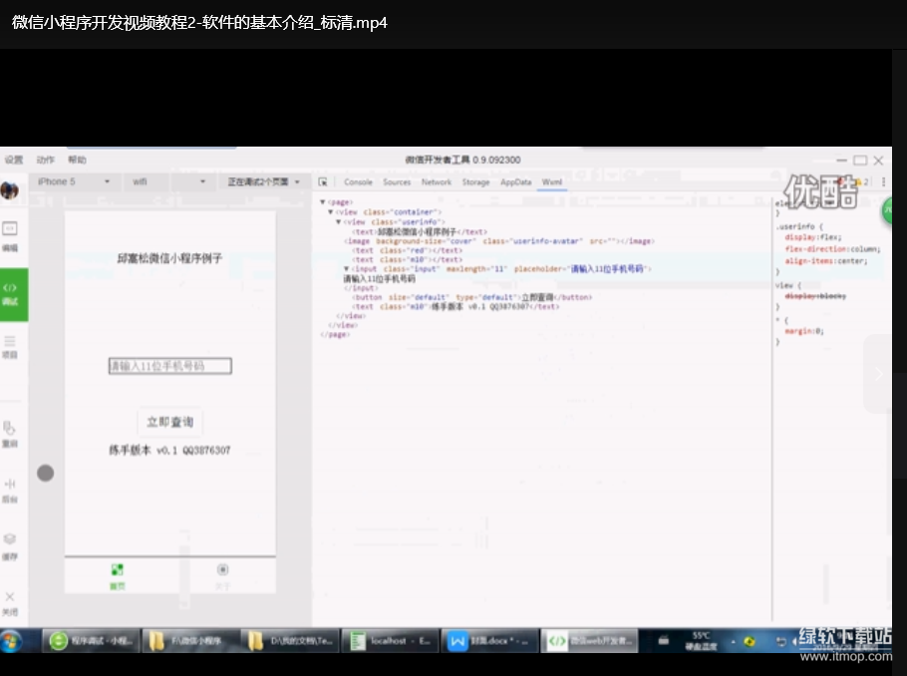Image resolution: width=907 pixels, height=676 pixels.
Task: Click the margin:0 style property
Action: point(804,331)
